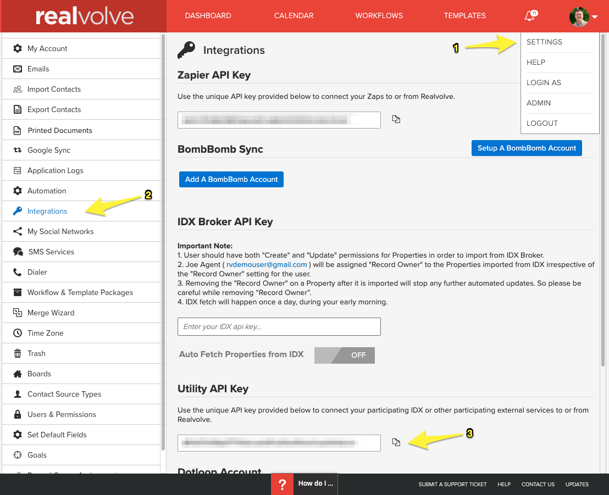
Task: Open Admin from the user menu
Action: coord(539,103)
